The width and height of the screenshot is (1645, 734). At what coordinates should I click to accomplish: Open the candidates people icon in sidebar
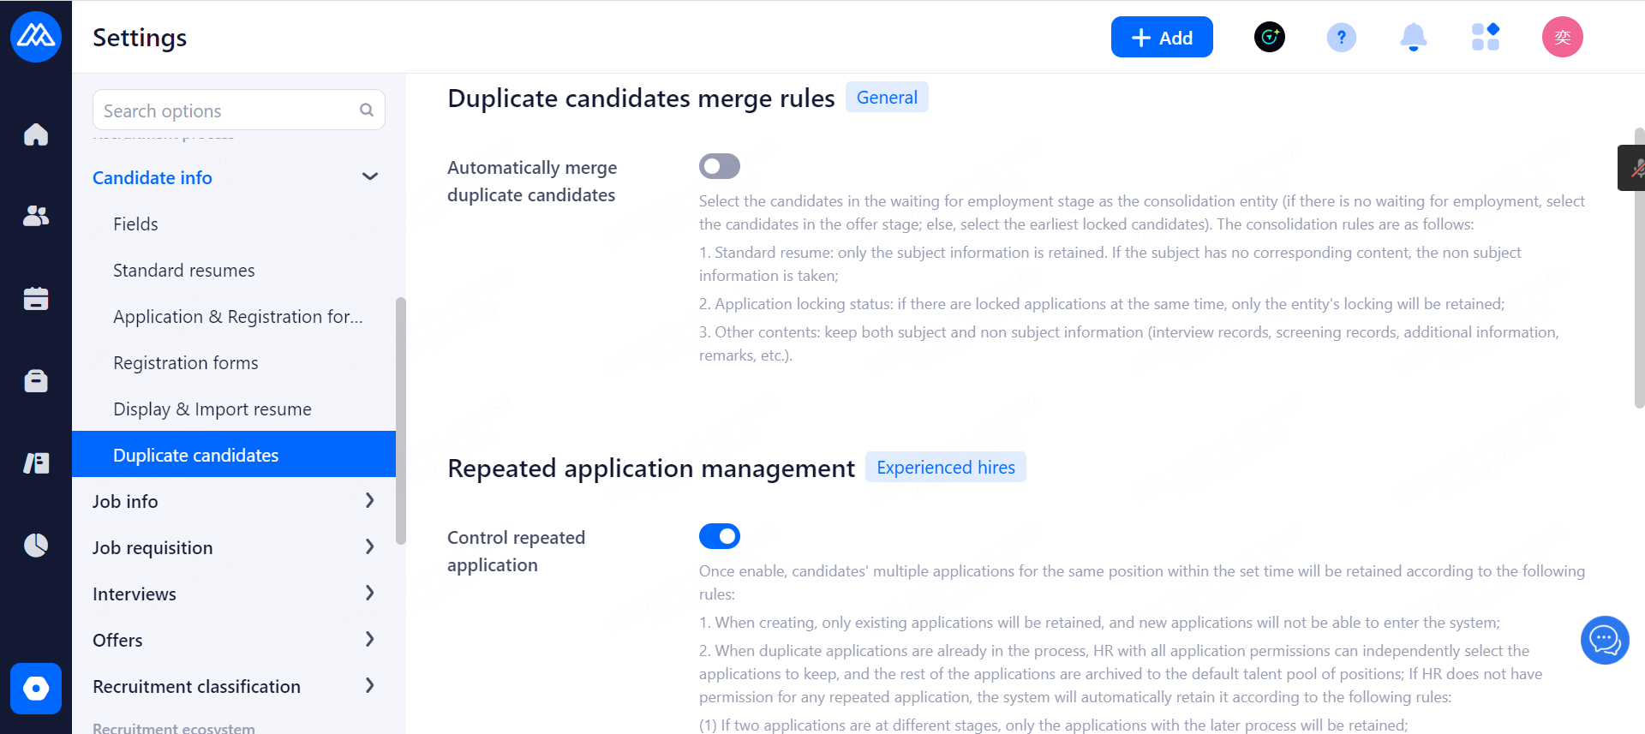click(36, 216)
